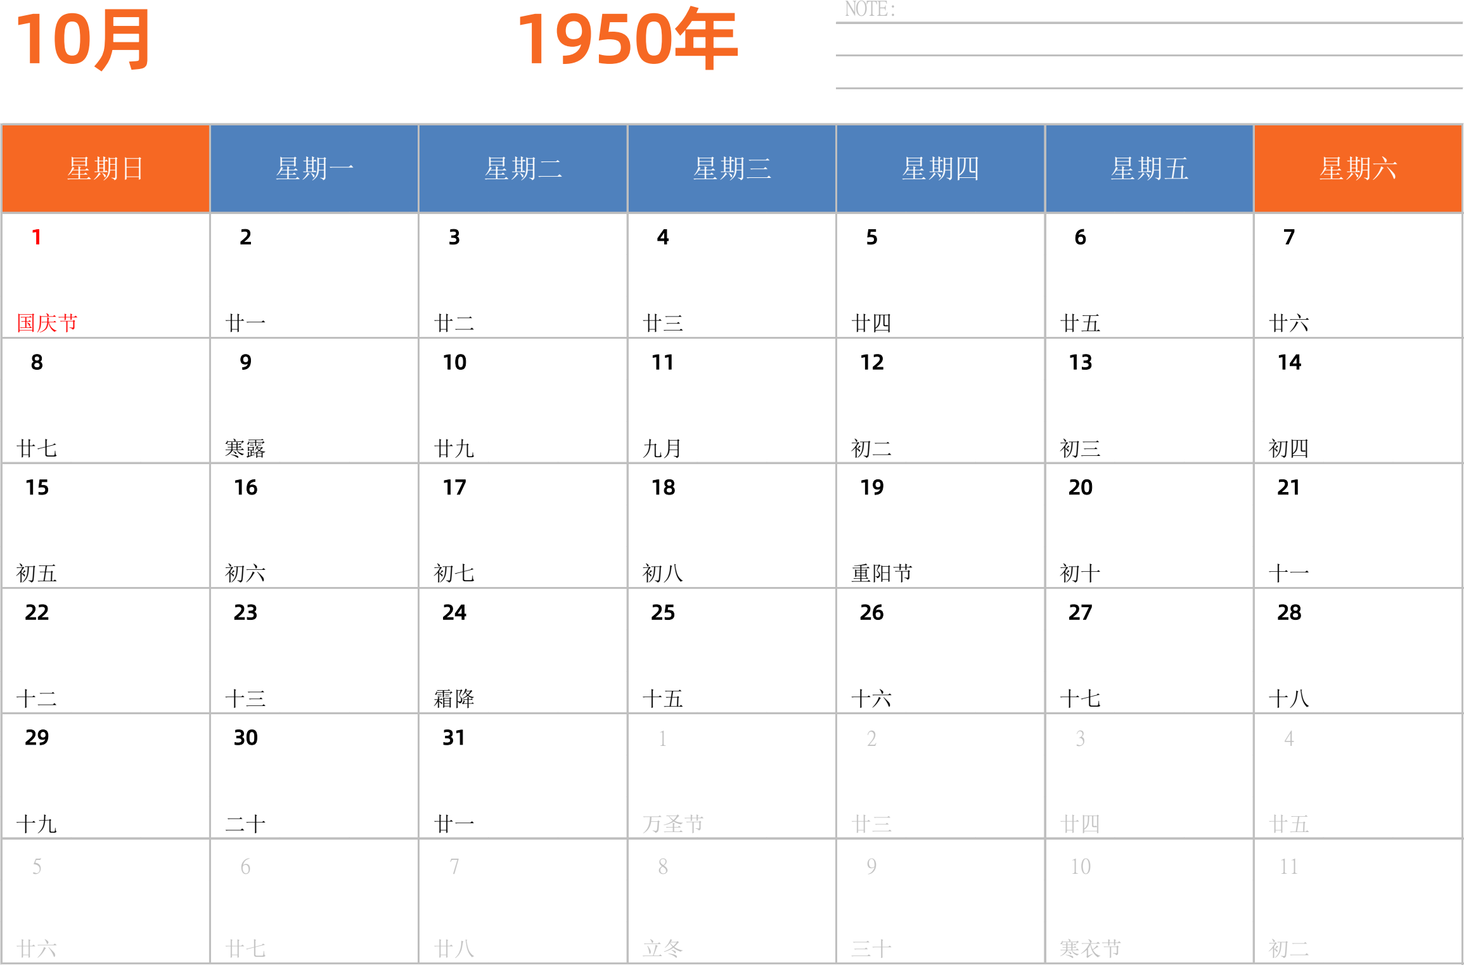This screenshot has height=965, width=1464.
Task: Select October 9 寒露 cell
Action: (314, 401)
